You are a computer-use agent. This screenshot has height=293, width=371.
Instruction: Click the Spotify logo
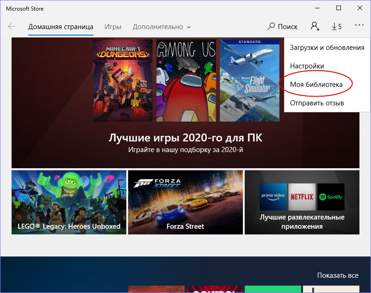tap(331, 197)
